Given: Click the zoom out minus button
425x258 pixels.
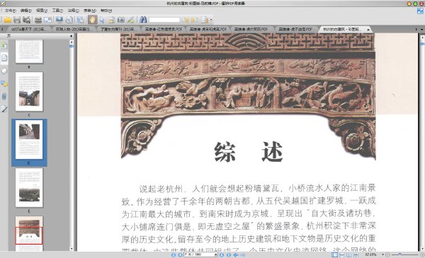Looking at the screenshot, I should click(x=388, y=254).
